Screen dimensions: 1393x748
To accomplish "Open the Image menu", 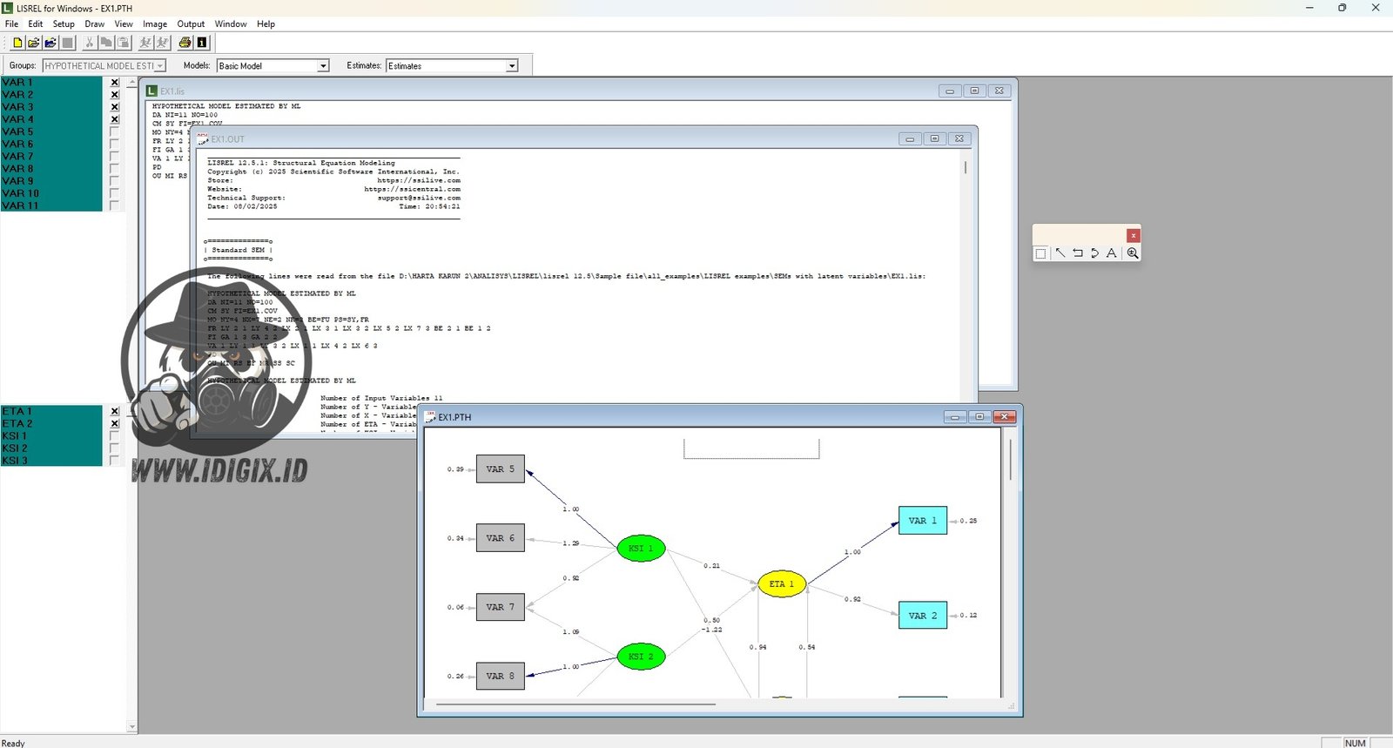I will [155, 24].
